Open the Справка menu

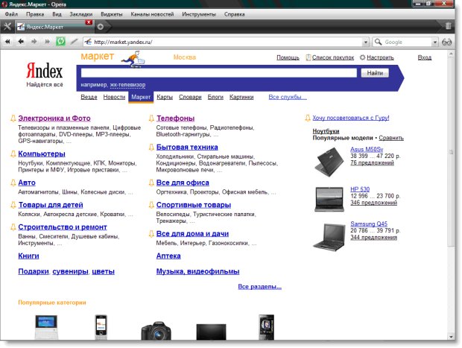pos(235,14)
